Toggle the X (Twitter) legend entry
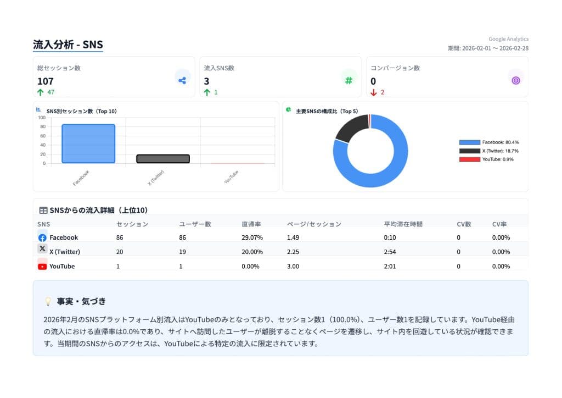The height and width of the screenshot is (398, 562). point(489,151)
